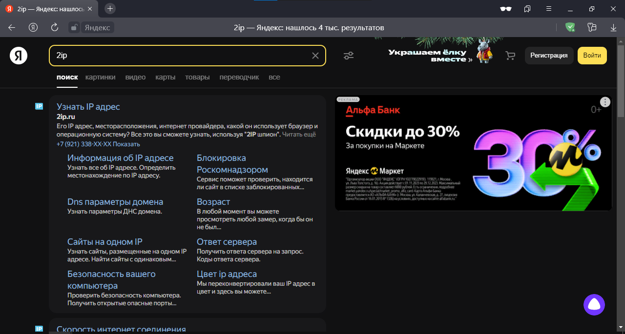Open the Dns параметры домена link
The height and width of the screenshot is (334, 625).
115,201
